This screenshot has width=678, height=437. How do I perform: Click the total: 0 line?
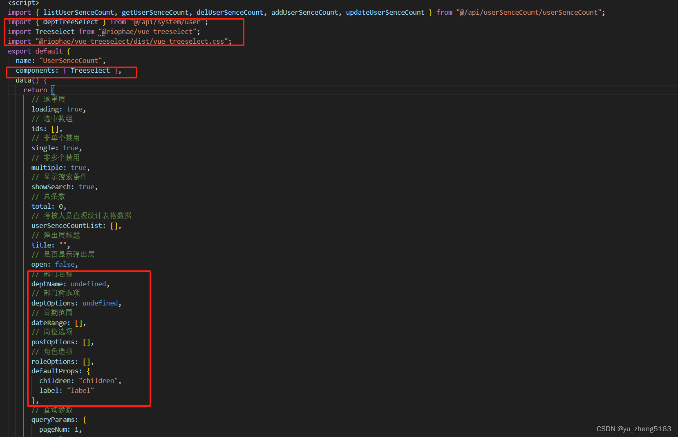49,207
